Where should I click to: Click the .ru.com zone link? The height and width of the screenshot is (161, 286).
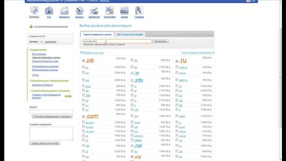coord(89,127)
